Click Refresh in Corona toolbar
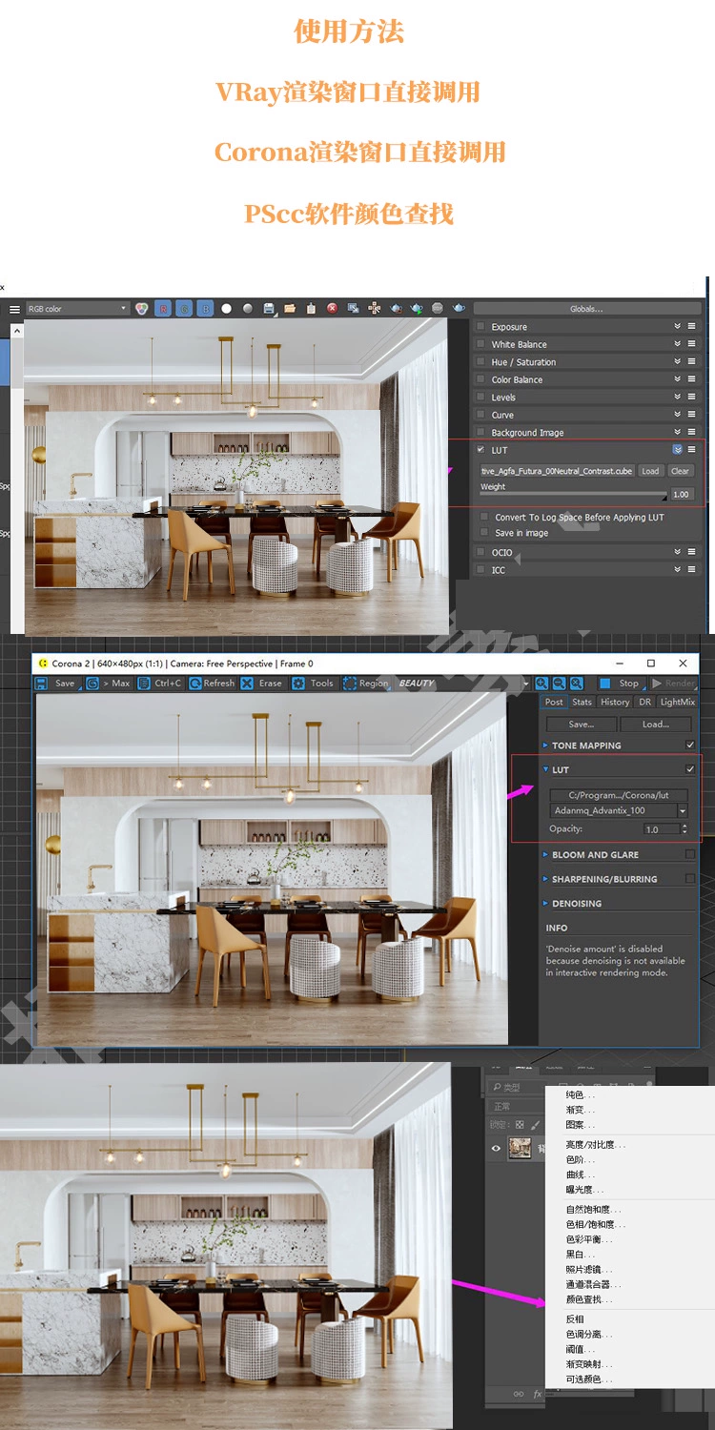The width and height of the screenshot is (715, 1430). pyautogui.click(x=212, y=684)
